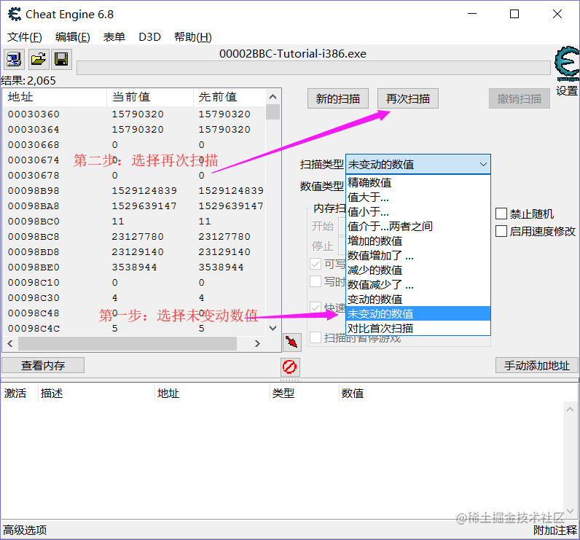The height and width of the screenshot is (540, 580).
Task: Click the scan progress bar
Action: click(x=313, y=68)
